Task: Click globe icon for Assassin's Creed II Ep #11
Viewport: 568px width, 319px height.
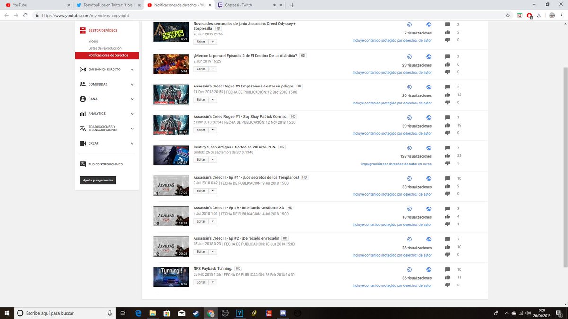Action: click(x=429, y=178)
